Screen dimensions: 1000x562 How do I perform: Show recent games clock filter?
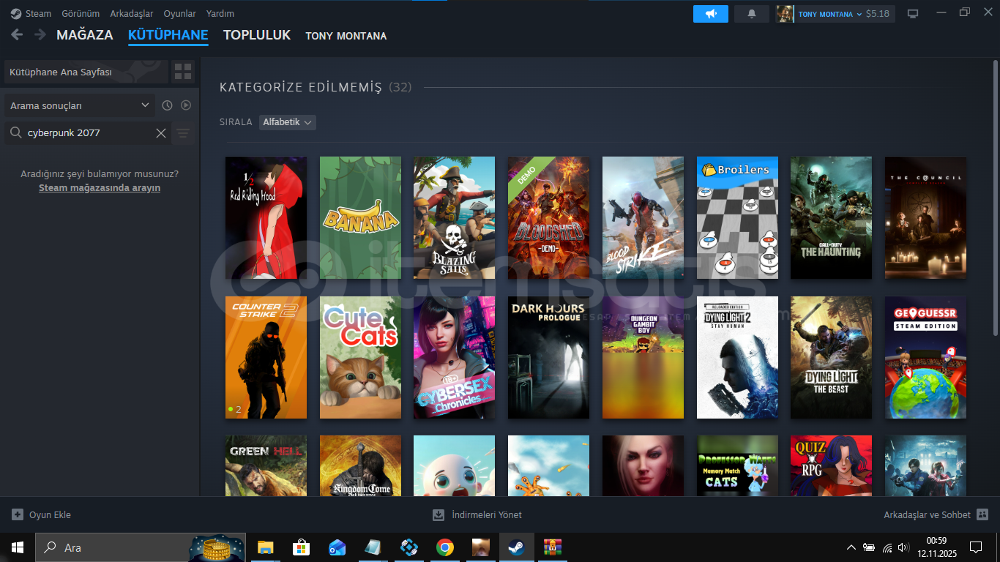click(x=167, y=105)
